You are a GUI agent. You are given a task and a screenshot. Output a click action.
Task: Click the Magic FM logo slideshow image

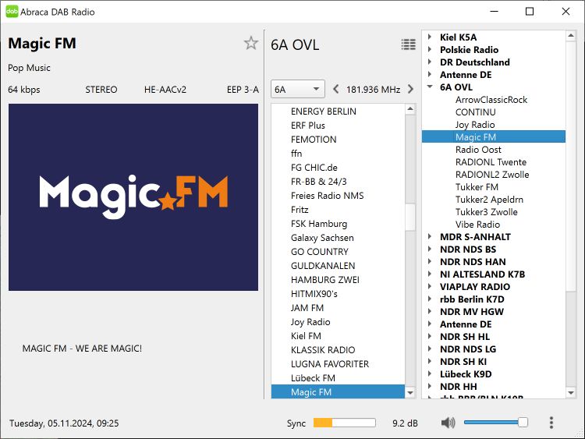(x=133, y=197)
